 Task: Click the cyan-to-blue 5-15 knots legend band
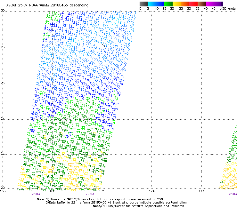point(156,4)
